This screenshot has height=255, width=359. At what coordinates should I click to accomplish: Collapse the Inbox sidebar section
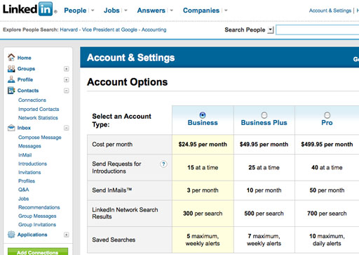(x=67, y=128)
